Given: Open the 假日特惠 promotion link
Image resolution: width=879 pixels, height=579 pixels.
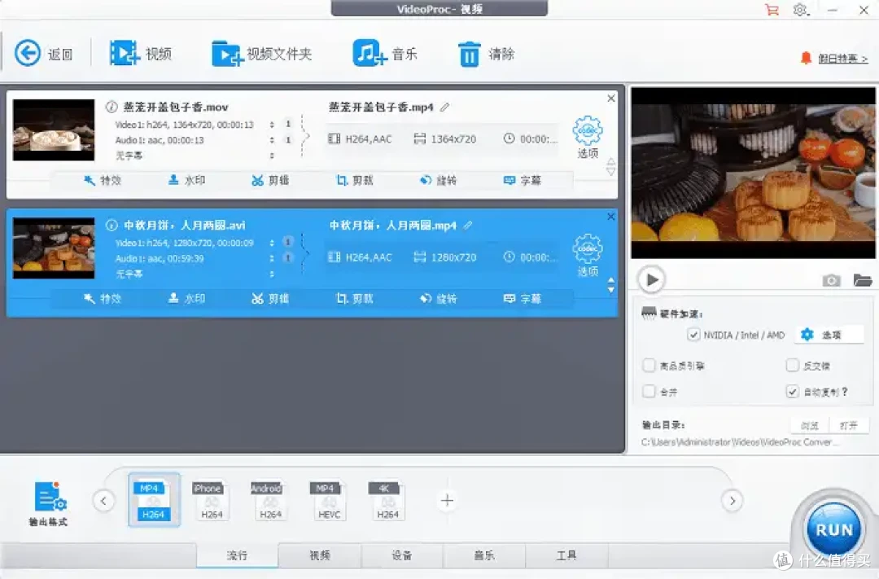Looking at the screenshot, I should [842, 59].
